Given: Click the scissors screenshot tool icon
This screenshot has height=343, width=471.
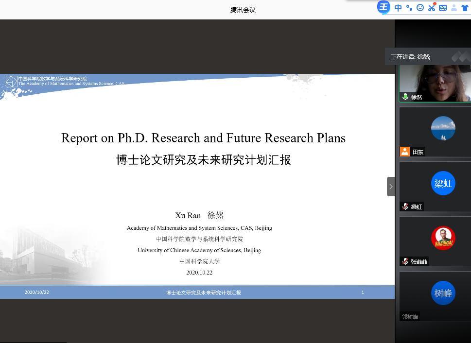Looking at the screenshot, I should (431, 8).
